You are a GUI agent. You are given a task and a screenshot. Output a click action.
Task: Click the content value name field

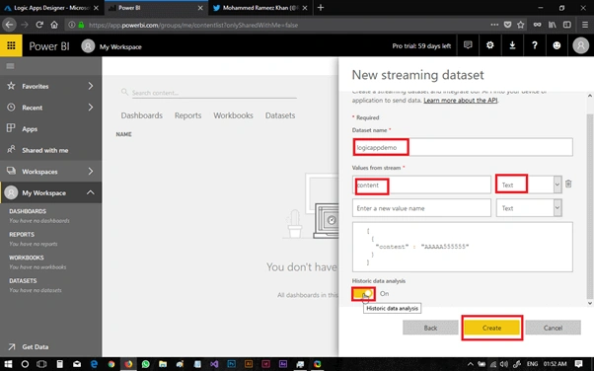[421, 185]
